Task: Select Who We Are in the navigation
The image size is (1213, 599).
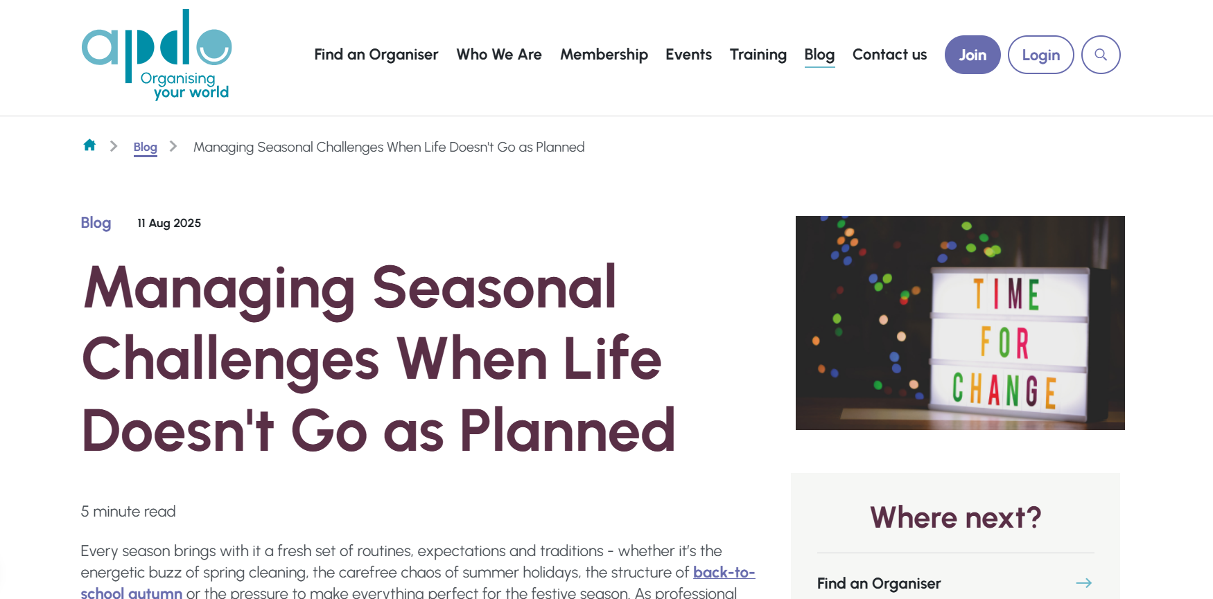Action: 499,55
